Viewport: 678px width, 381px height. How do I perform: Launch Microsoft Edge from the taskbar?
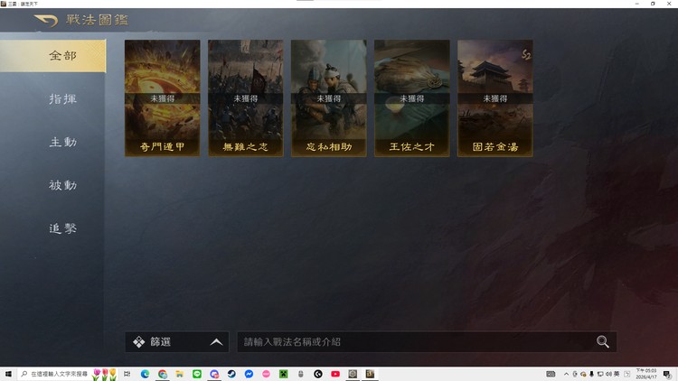145,374
